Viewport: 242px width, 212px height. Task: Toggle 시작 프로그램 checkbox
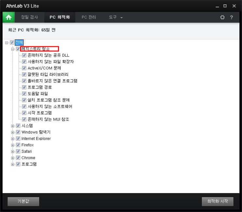point(24,113)
